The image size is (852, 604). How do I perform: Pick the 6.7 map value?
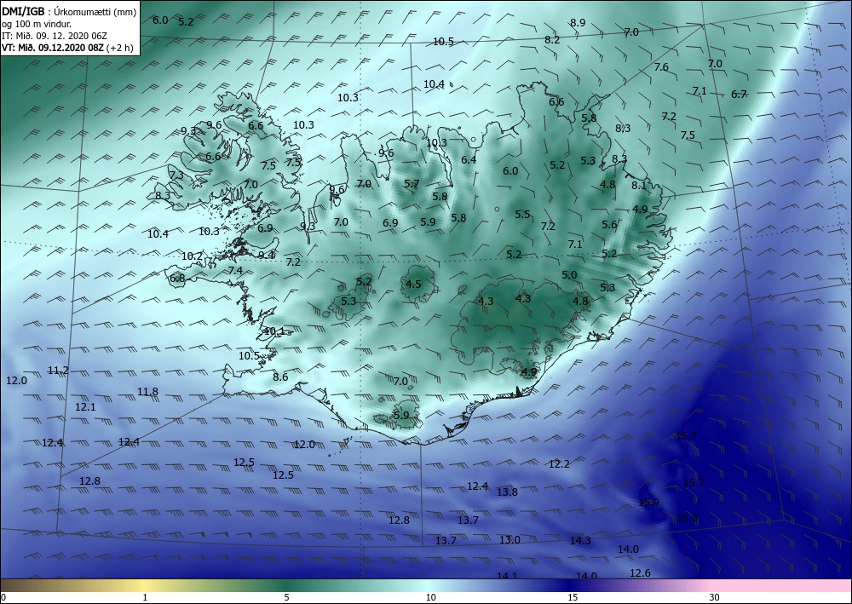pyautogui.click(x=739, y=95)
